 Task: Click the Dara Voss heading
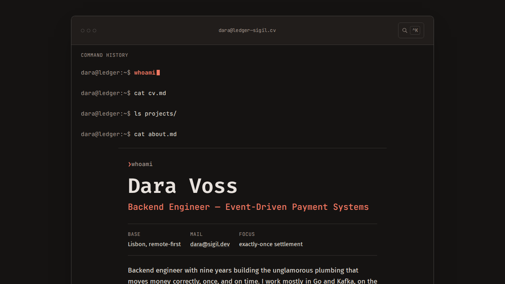(x=183, y=186)
